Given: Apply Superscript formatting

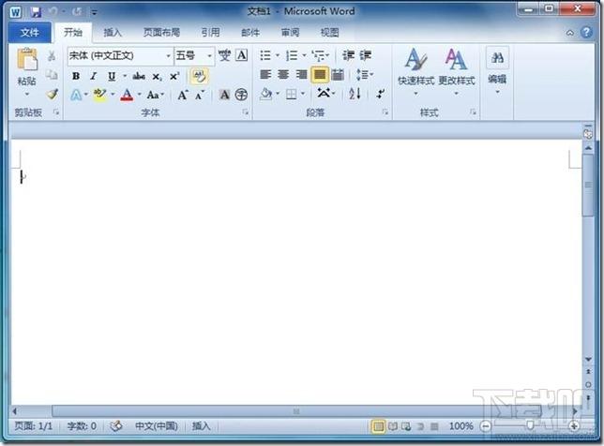Looking at the screenshot, I should click(x=174, y=76).
